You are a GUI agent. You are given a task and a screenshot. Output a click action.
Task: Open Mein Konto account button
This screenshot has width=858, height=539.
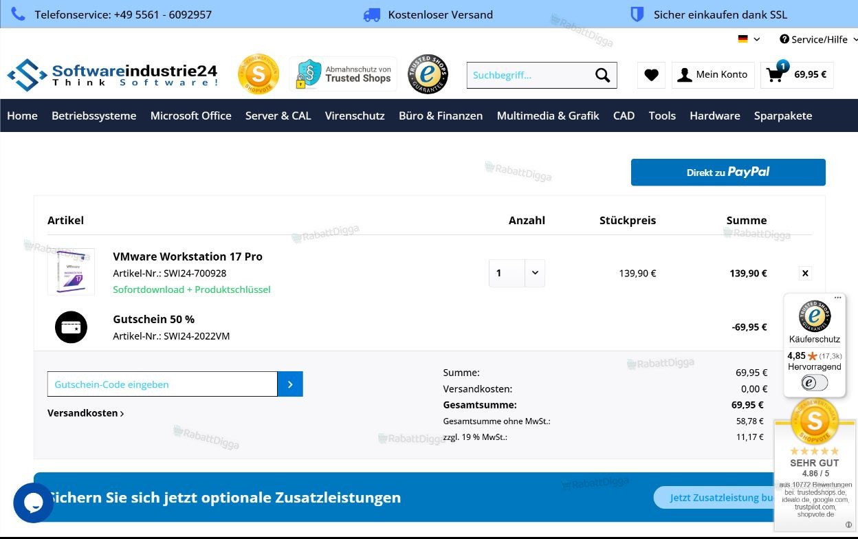pyautogui.click(x=712, y=75)
